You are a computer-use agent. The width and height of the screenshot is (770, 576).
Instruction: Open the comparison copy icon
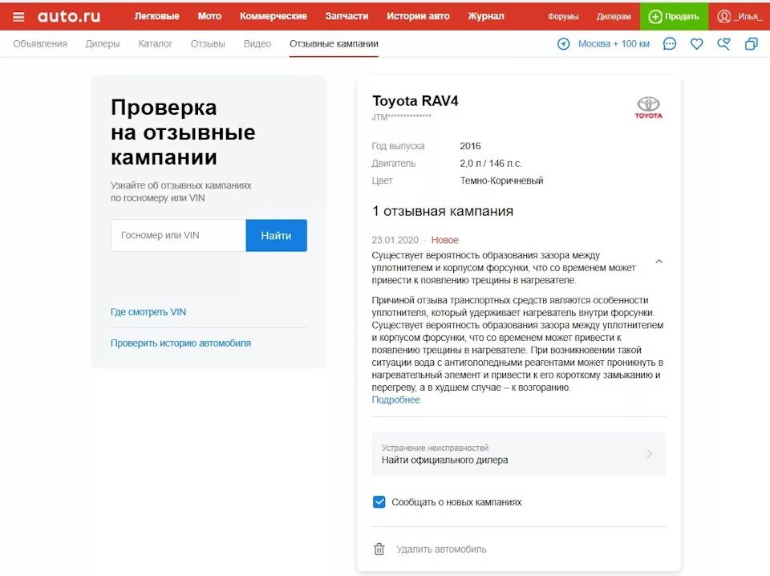coord(752,43)
